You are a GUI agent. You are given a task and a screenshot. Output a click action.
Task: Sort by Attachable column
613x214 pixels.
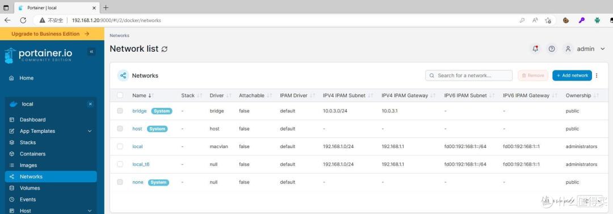(255, 95)
